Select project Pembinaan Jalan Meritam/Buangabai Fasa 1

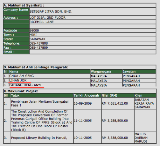pyautogui.click(x=40, y=103)
